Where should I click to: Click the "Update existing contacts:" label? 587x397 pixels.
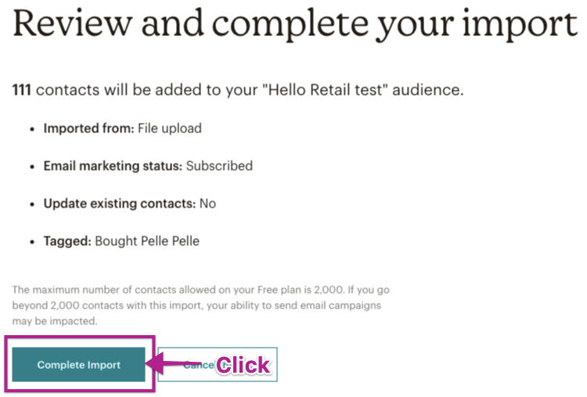point(119,204)
